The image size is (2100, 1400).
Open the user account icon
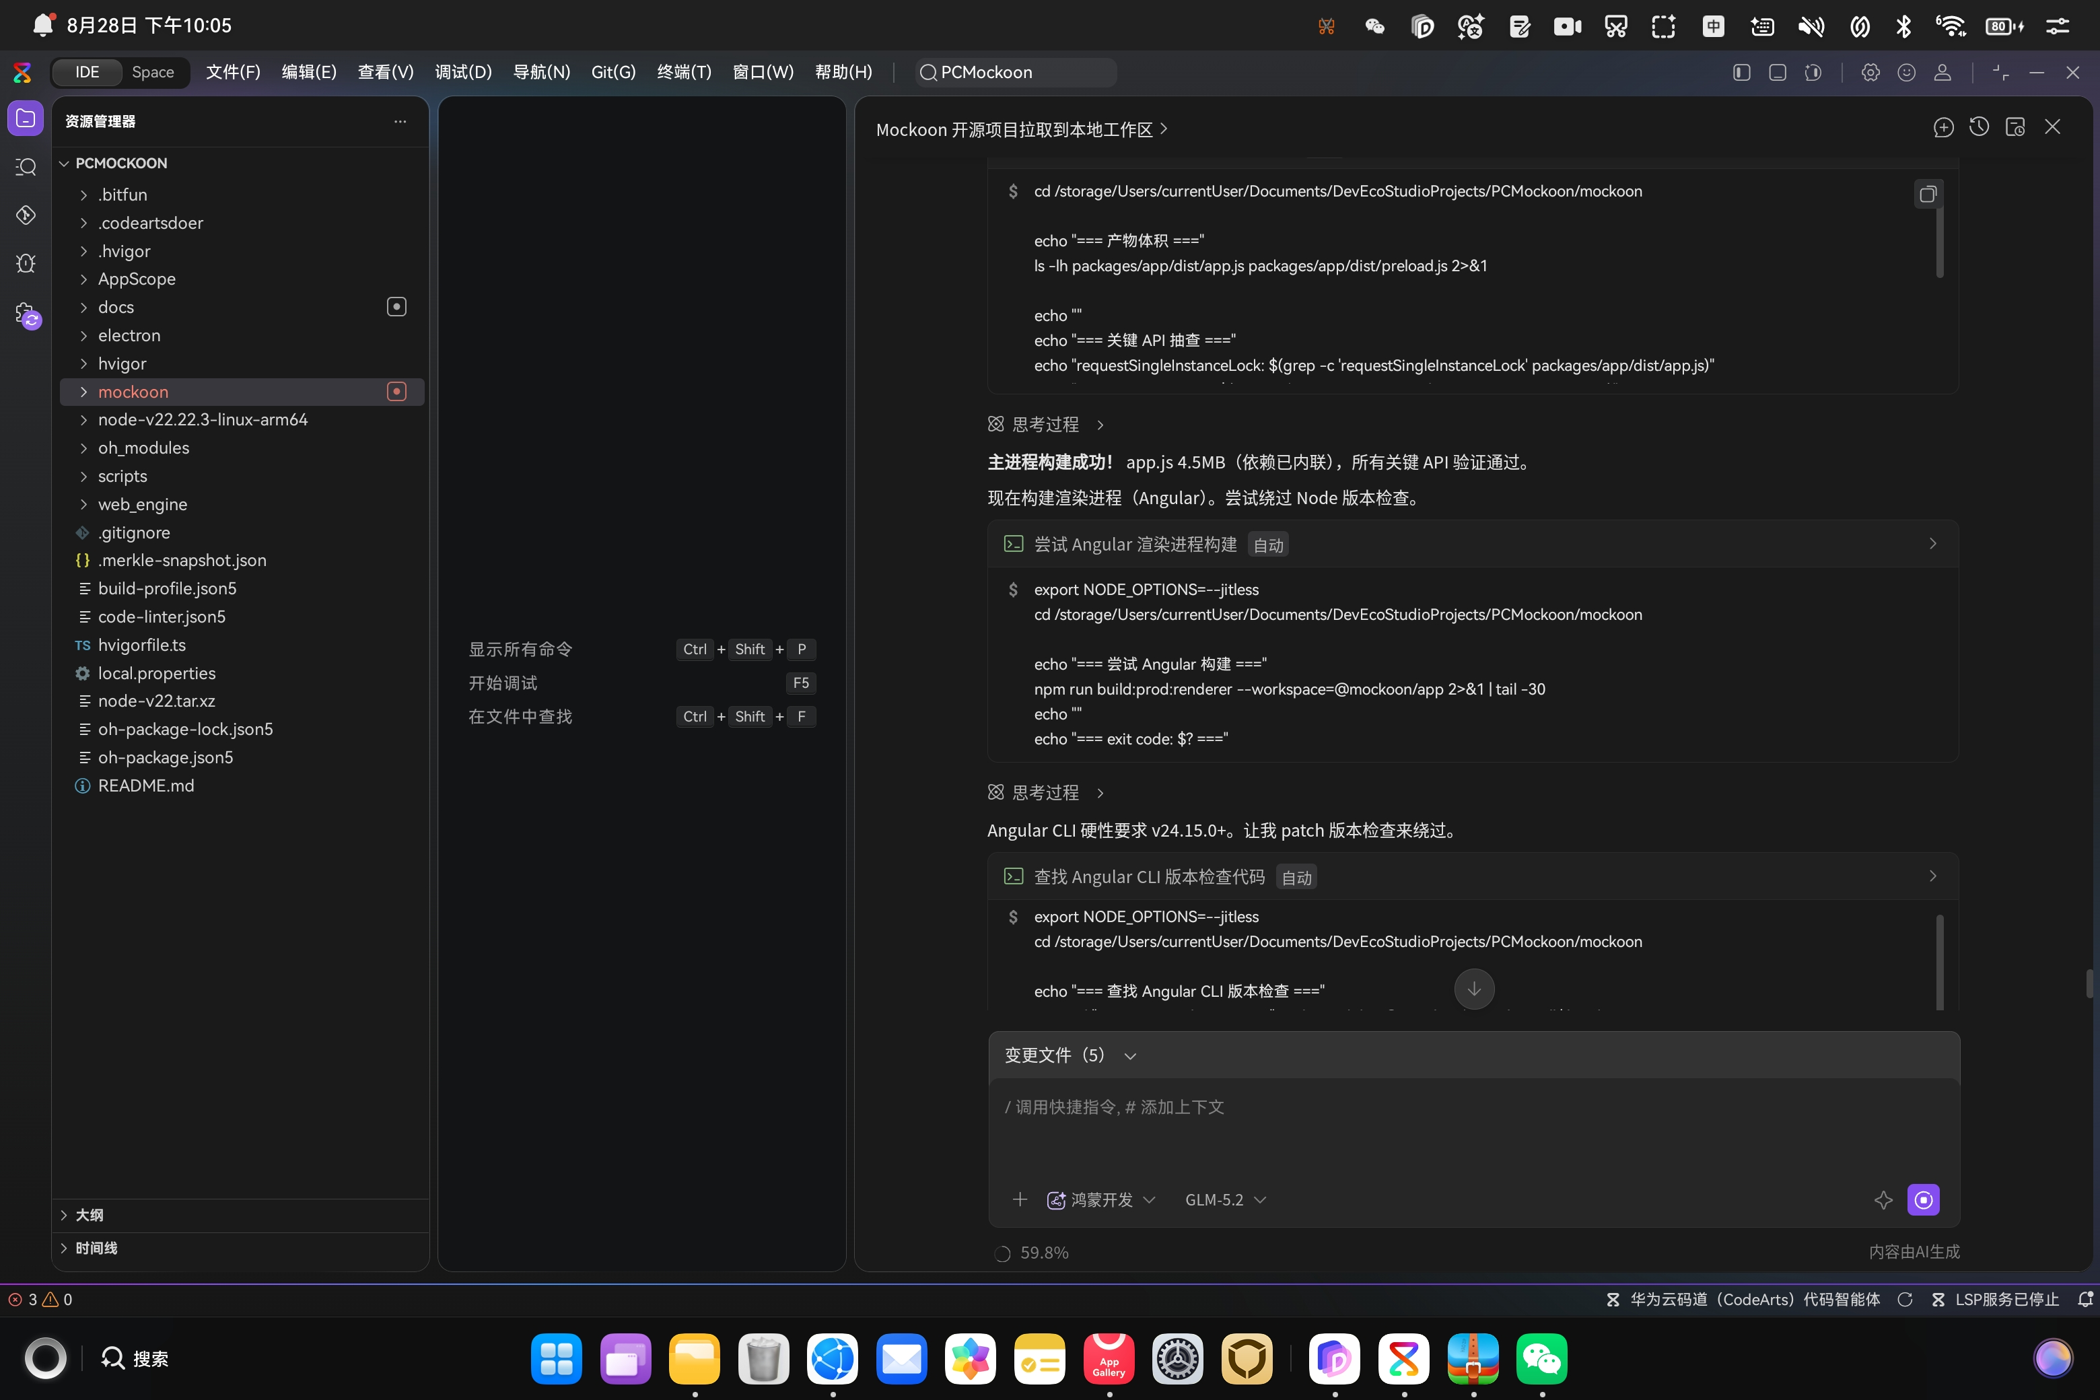[x=1942, y=72]
